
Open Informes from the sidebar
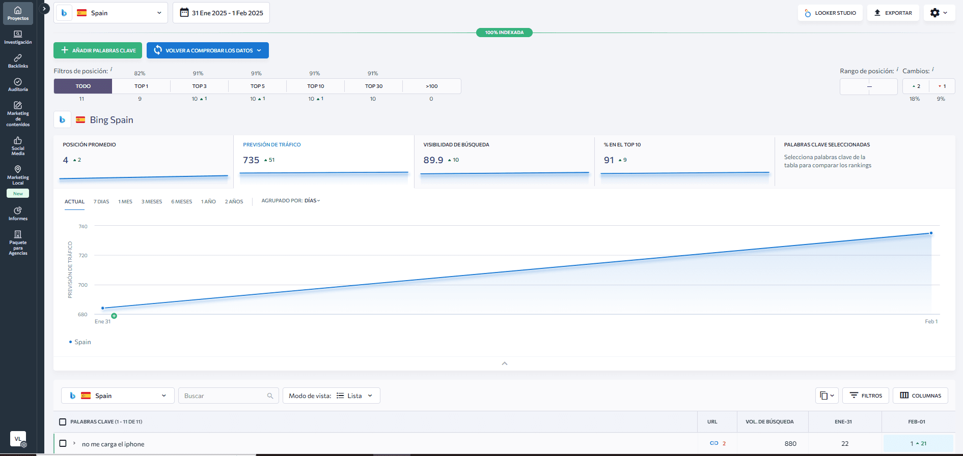pos(18,214)
